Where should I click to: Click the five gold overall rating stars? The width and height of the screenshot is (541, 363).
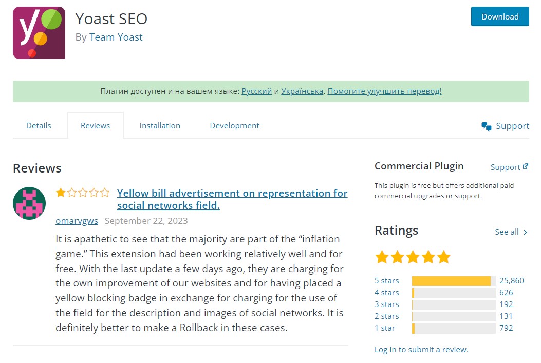click(413, 257)
